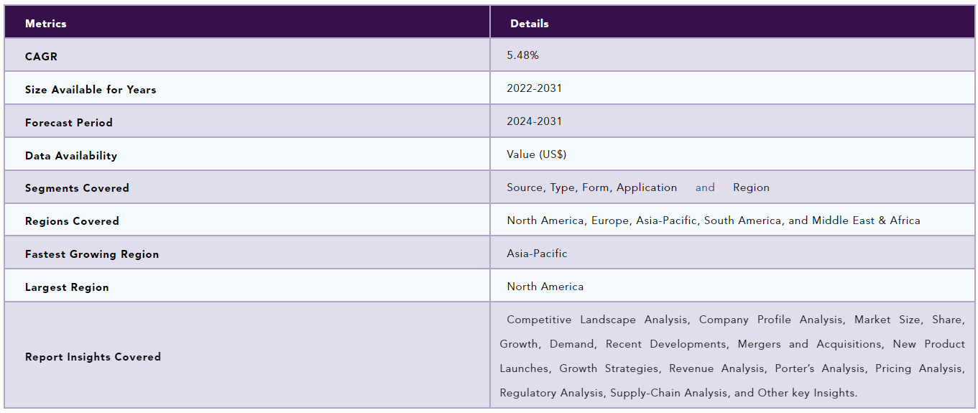Click the Details column header

click(530, 24)
